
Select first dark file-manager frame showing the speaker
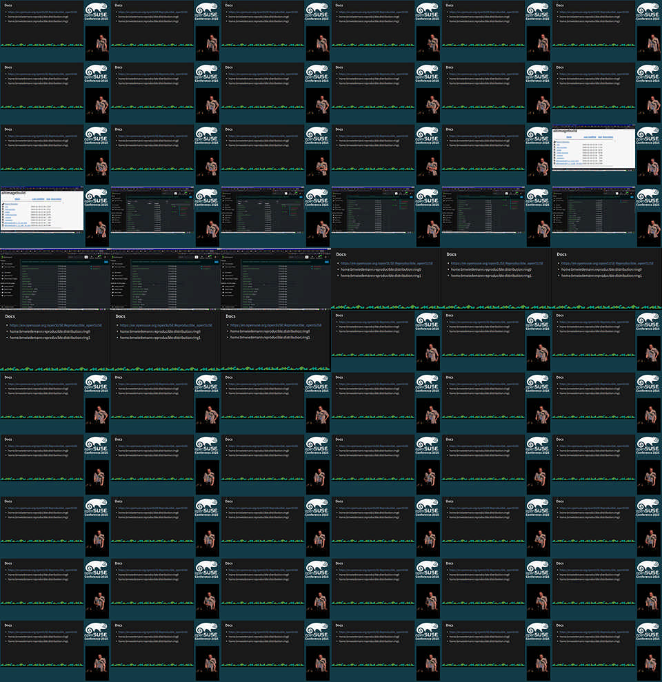165,217
